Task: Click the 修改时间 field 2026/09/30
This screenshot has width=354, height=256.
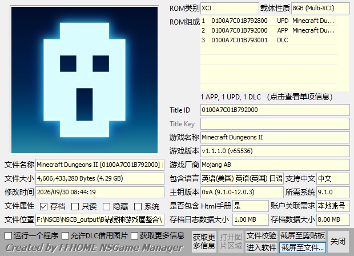Action: (100, 192)
